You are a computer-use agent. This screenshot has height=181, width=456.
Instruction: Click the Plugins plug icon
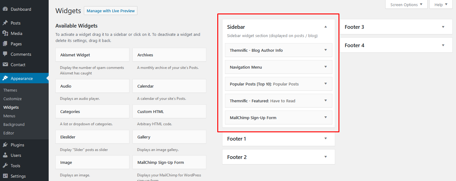(5, 145)
